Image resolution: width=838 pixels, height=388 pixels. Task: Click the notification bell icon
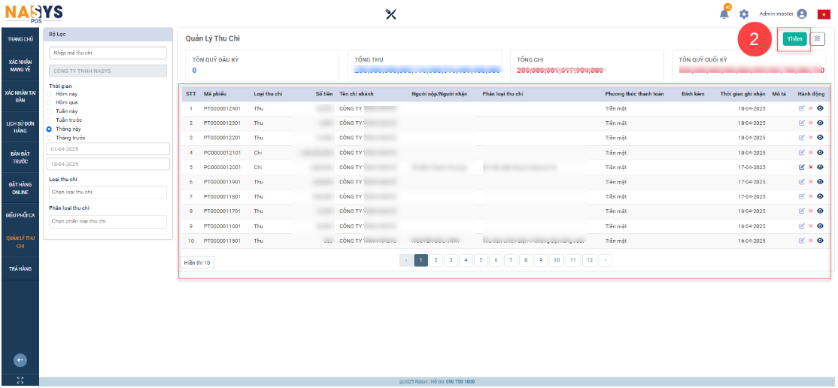click(x=724, y=14)
